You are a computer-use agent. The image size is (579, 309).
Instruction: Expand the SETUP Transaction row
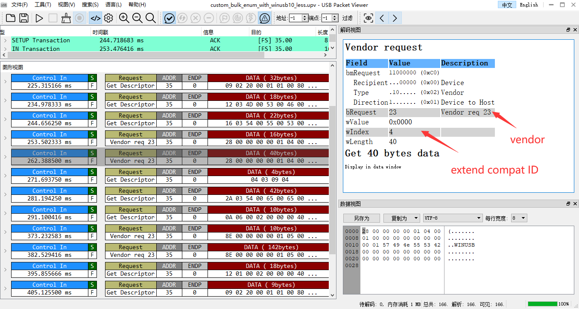point(5,40)
